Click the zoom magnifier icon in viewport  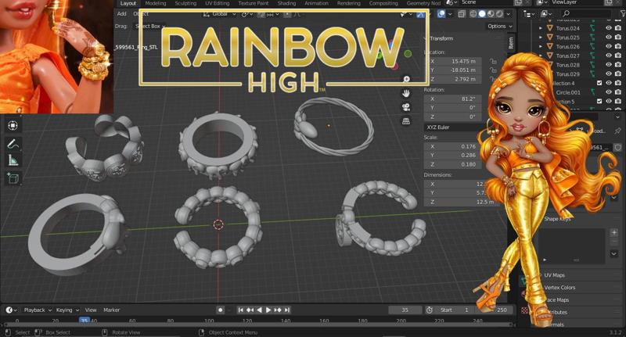(406, 79)
